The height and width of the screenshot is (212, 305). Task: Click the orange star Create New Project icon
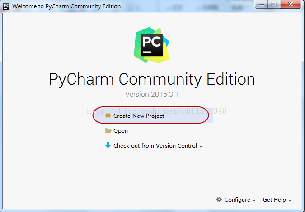point(108,116)
